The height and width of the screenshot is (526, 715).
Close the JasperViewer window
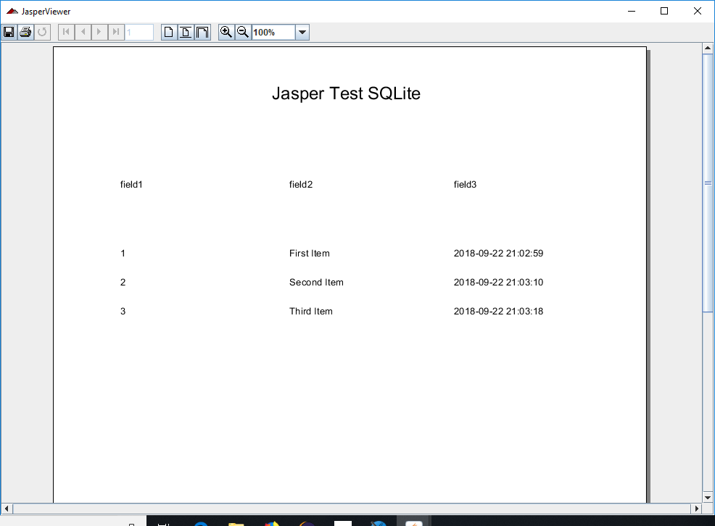[697, 11]
